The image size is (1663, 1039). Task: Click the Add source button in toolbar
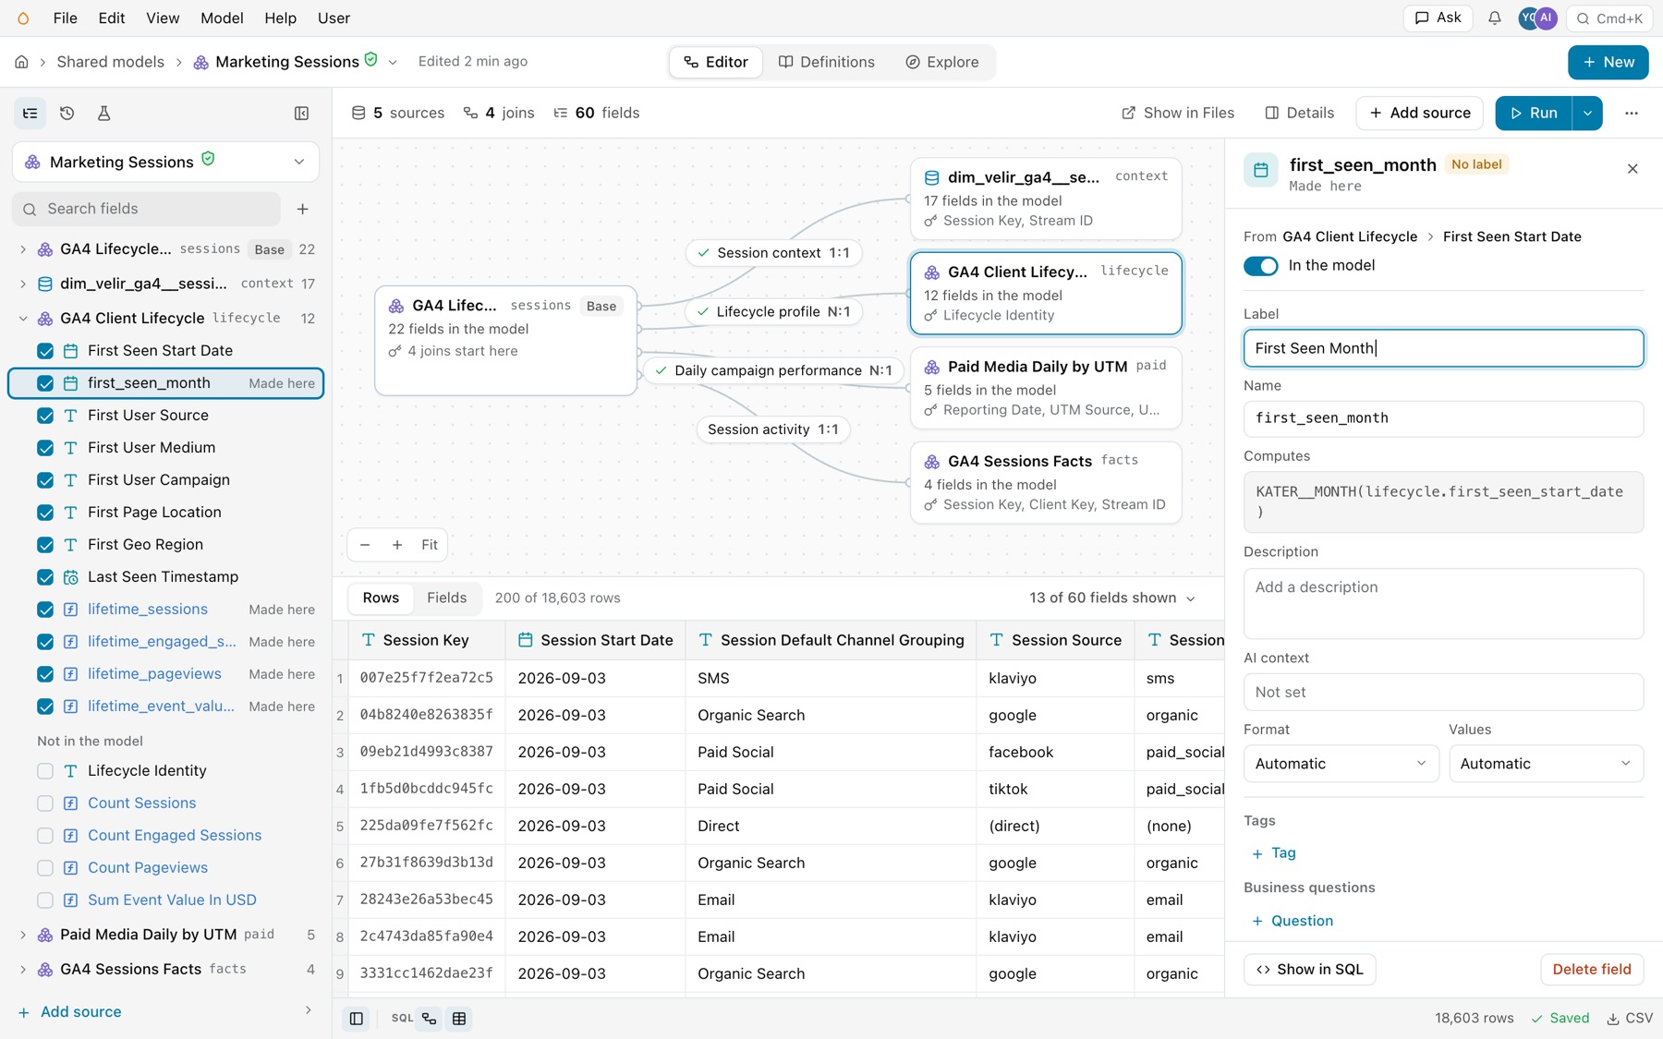[x=1419, y=113]
